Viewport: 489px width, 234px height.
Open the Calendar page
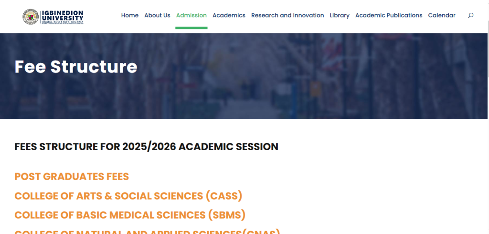pos(441,15)
